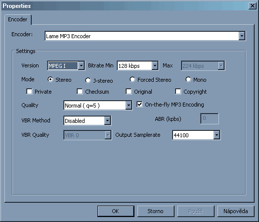259x222 pixels.
Task: Click the Properties title bar text
Action: coord(17,6)
